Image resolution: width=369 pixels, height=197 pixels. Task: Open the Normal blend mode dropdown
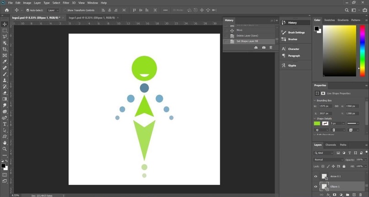[x=329, y=160]
